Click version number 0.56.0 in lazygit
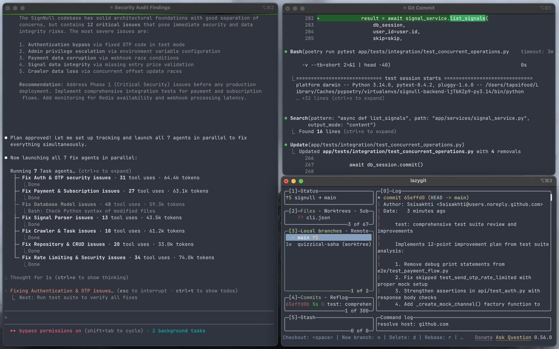559x349 pixels. coord(543,337)
